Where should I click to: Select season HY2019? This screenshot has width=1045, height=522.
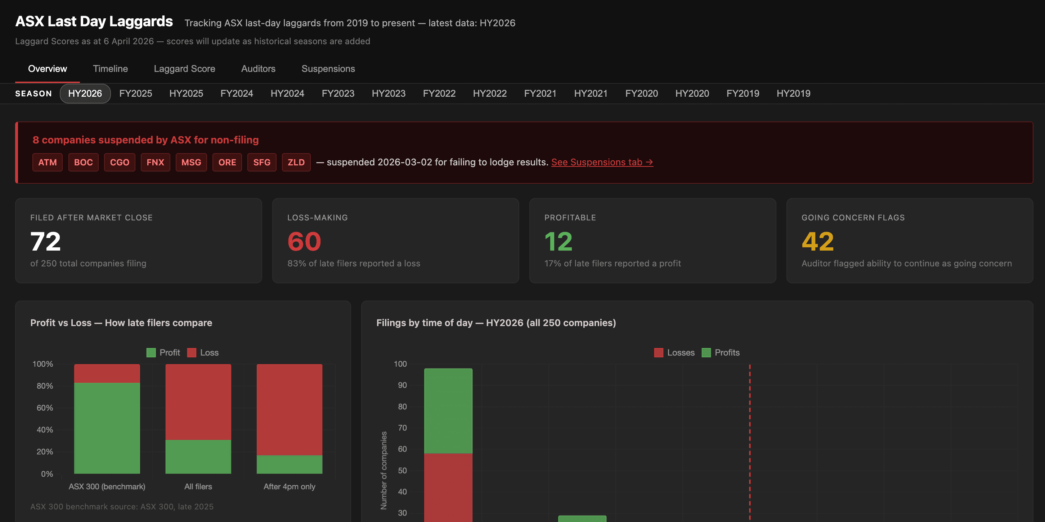point(794,93)
